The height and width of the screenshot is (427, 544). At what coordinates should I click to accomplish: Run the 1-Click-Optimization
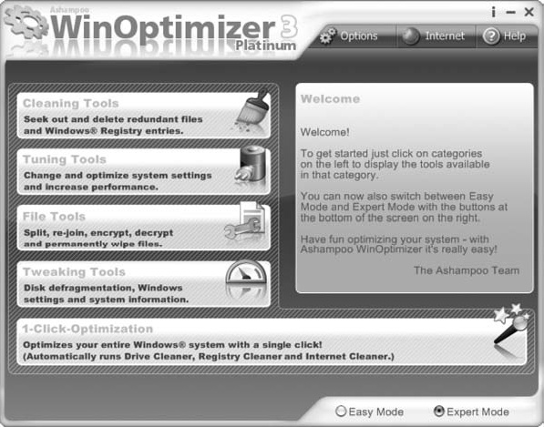coord(272,342)
